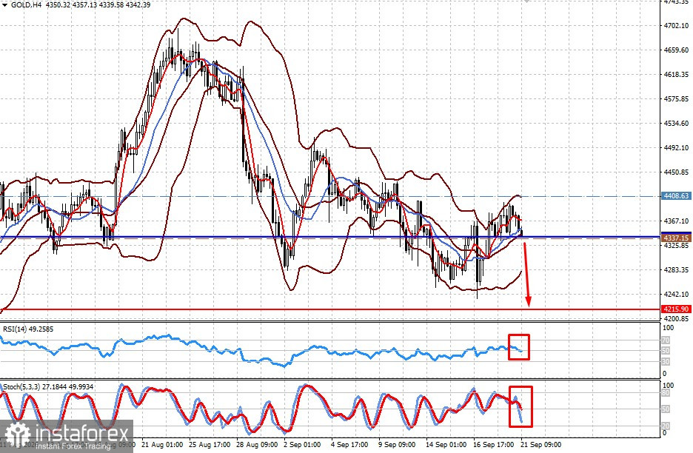Click the red downward arrow on chart
The image size is (693, 453).
pyautogui.click(x=527, y=274)
